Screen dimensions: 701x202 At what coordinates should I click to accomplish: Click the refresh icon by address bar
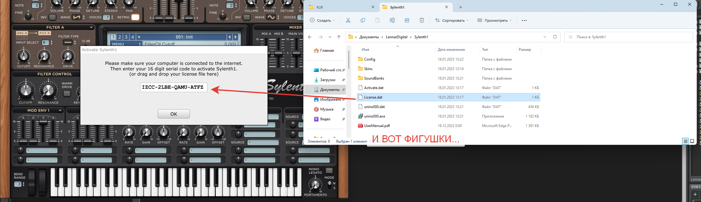pyautogui.click(x=555, y=37)
